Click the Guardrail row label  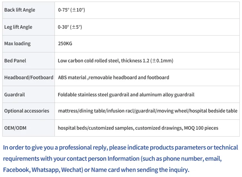coord(15,94)
